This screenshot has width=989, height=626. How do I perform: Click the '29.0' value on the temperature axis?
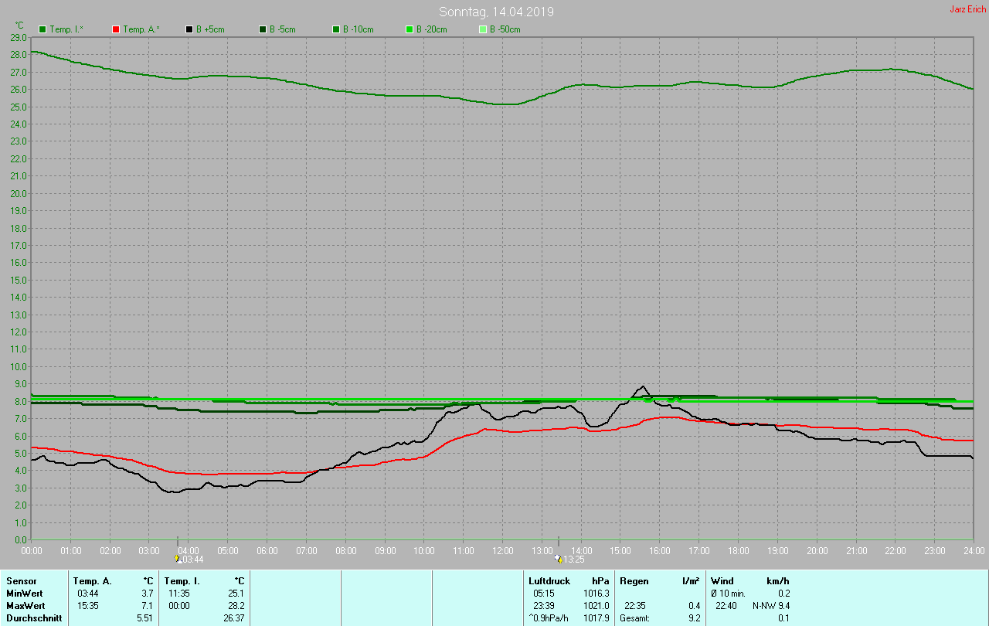19,37
